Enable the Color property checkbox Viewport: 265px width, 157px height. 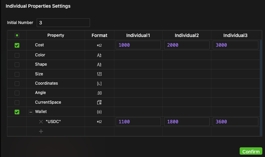pyautogui.click(x=17, y=55)
